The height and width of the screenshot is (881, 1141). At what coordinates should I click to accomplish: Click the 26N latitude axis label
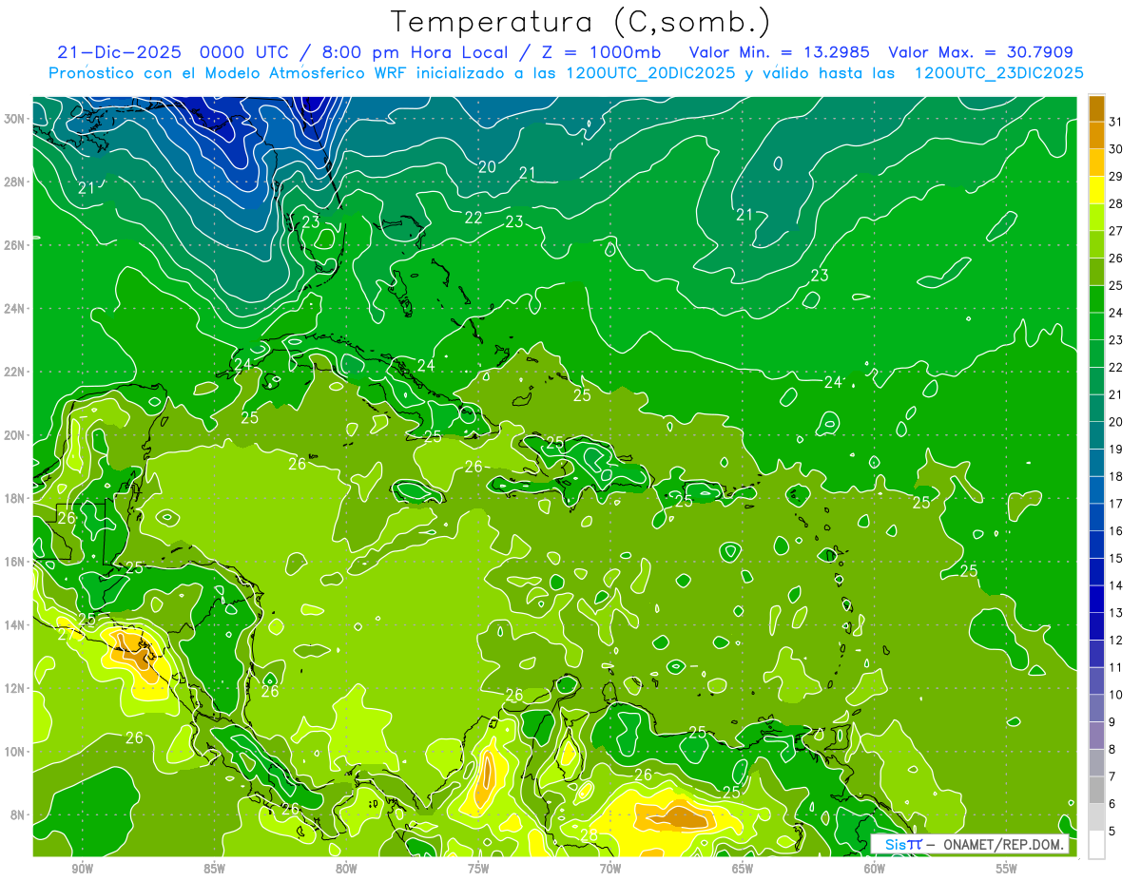(14, 245)
